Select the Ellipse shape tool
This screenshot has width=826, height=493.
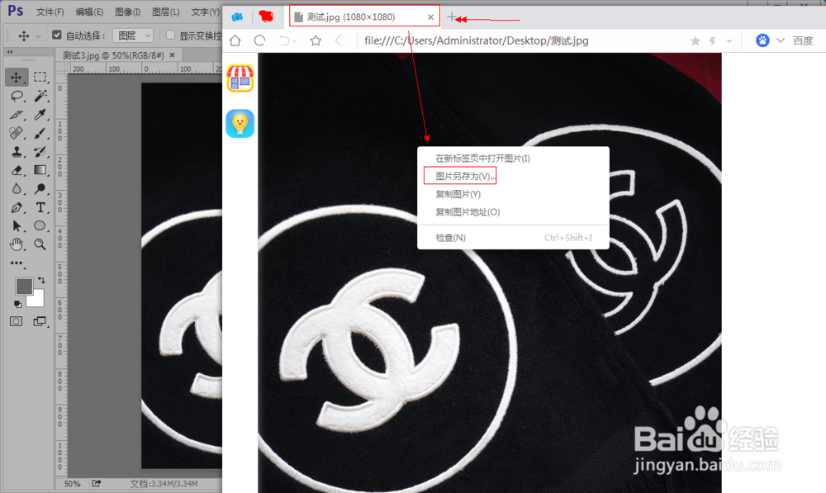click(x=40, y=226)
